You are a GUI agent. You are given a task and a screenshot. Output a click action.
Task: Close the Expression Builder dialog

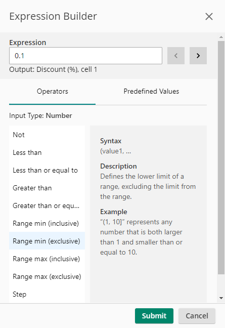tap(209, 16)
